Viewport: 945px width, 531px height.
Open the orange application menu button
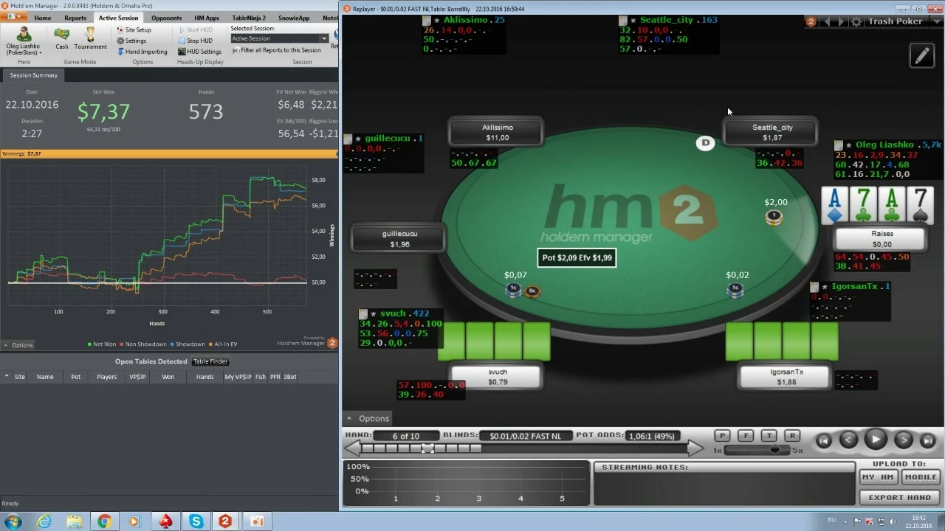(x=14, y=17)
